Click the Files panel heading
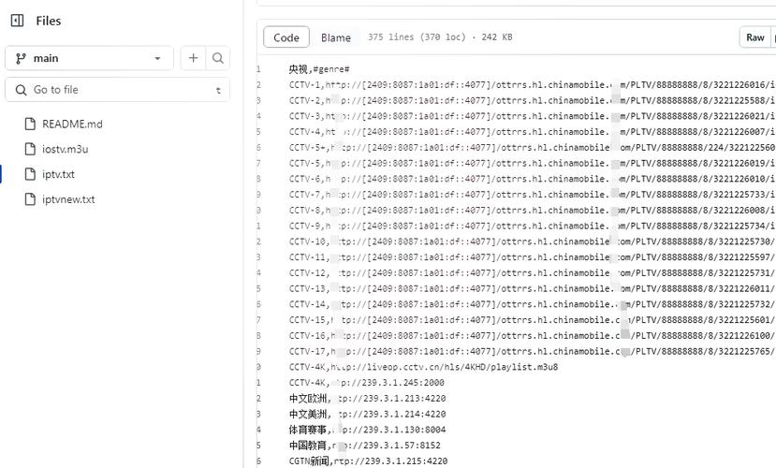 [49, 21]
